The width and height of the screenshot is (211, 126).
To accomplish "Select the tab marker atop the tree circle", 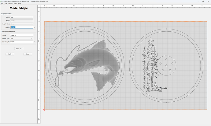I will (166, 29).
